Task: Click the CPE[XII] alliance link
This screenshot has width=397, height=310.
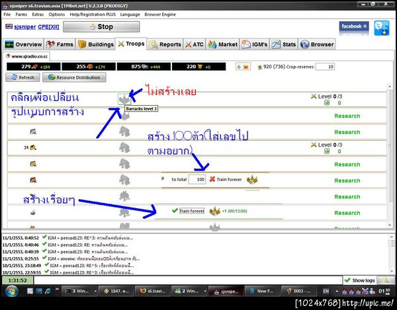Action: (x=48, y=27)
